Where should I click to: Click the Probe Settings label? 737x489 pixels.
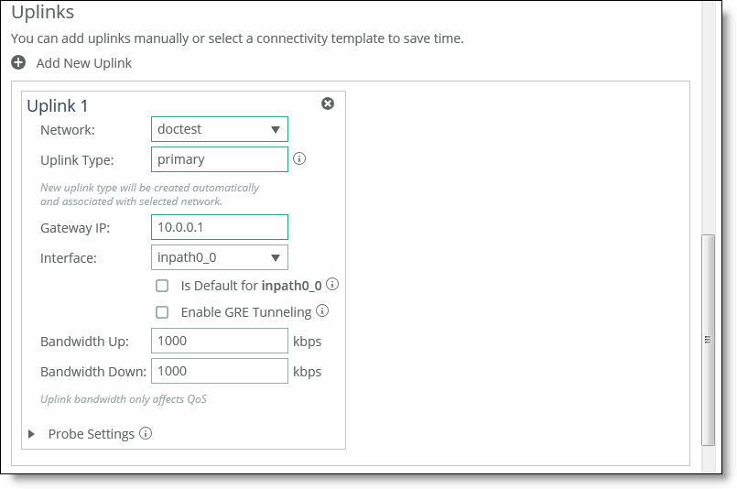[x=92, y=434]
